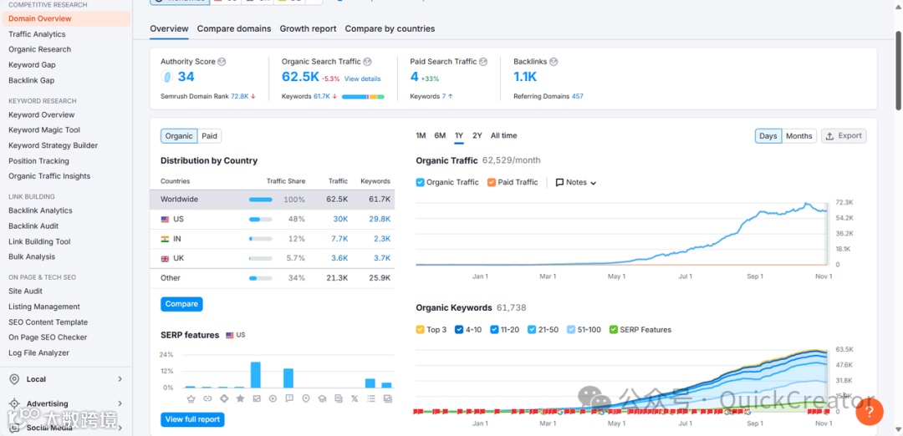Image resolution: width=903 pixels, height=436 pixels.
Task: Switch chart granularity to Days
Action: point(768,136)
